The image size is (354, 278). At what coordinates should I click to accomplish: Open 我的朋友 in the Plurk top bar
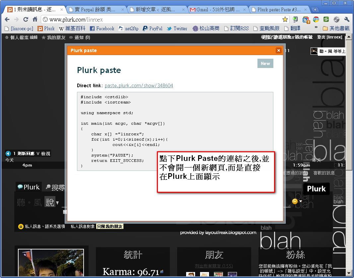point(53,37)
